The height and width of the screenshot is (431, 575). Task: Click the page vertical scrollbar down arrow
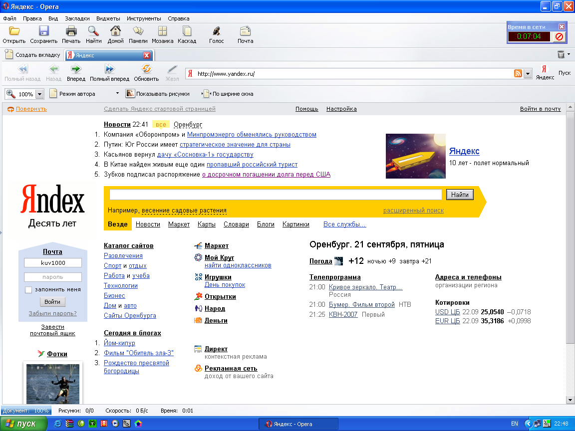coord(570,400)
